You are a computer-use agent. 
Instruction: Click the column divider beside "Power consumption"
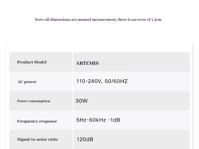click(73, 101)
